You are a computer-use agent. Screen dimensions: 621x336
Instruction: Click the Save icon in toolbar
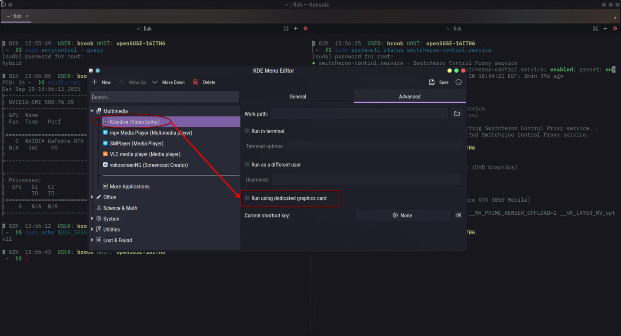(x=432, y=82)
